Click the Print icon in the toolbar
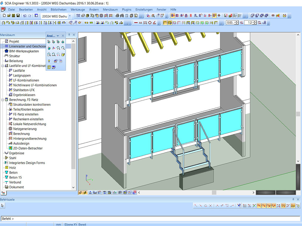Viewport: 302px width, 226px height. 117,16
